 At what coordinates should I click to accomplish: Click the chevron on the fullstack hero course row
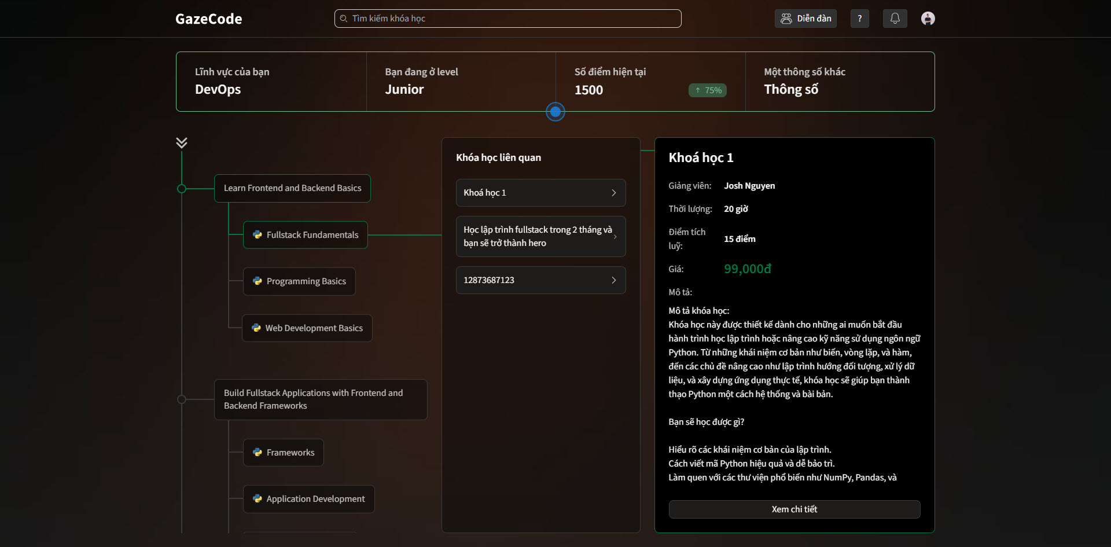(615, 237)
